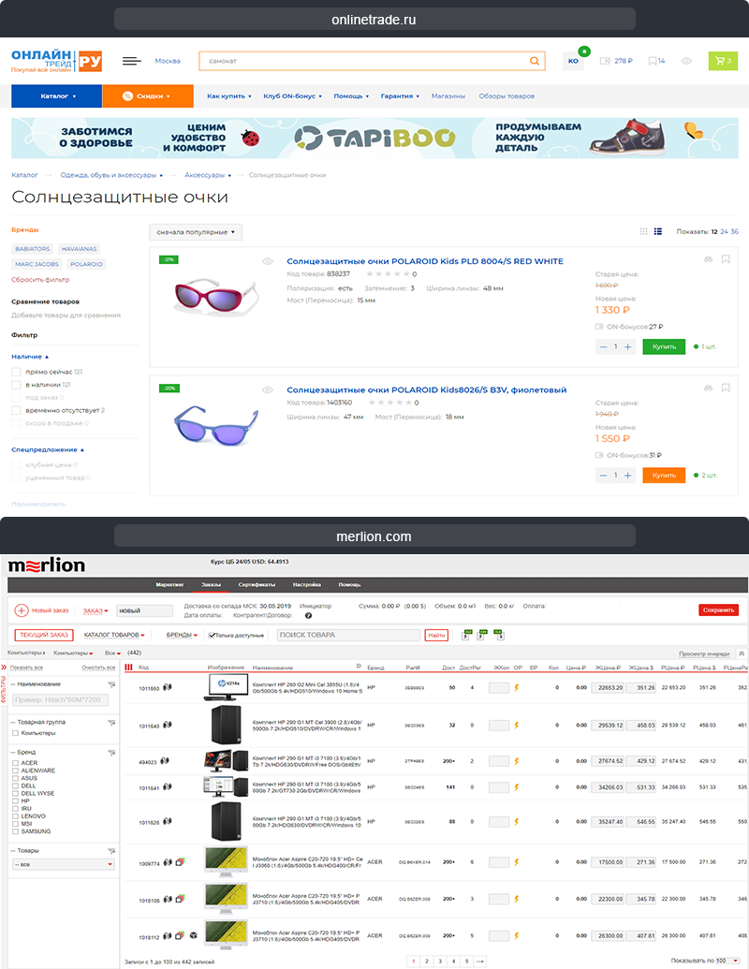The image size is (749, 969).
Task: Clear the Бренд filter funnel icon
Action: (111, 753)
